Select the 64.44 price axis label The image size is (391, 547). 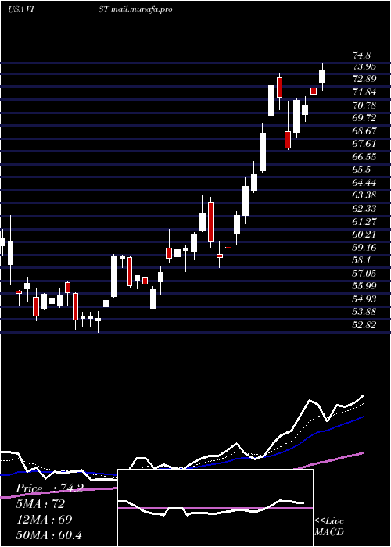click(364, 182)
